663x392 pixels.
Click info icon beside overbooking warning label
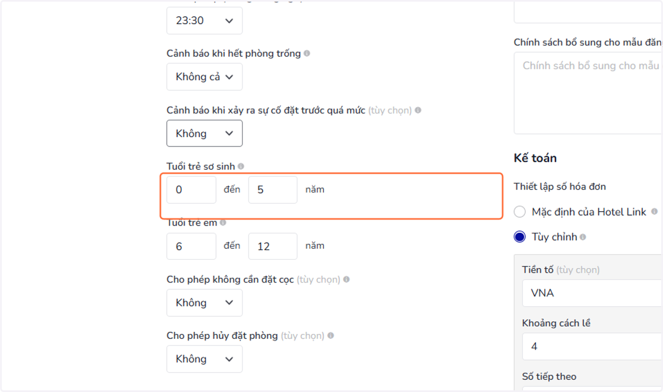pos(418,110)
